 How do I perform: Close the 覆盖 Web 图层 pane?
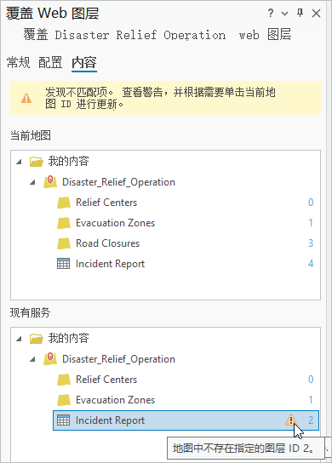(317, 14)
